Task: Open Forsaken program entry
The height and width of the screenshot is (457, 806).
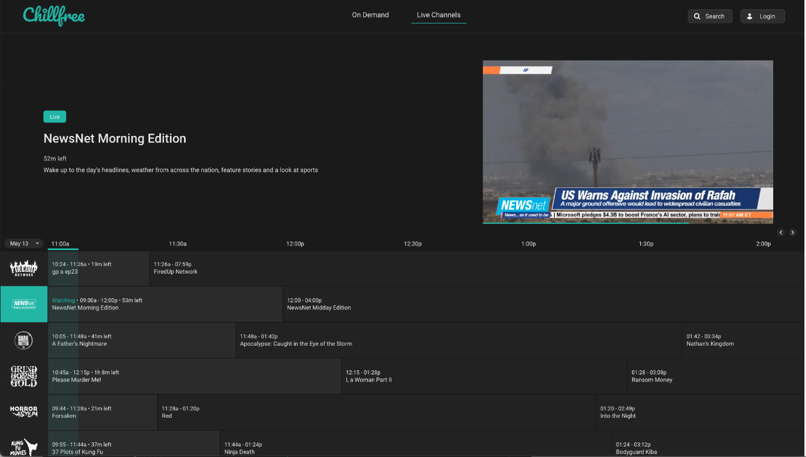Action: tap(103, 412)
